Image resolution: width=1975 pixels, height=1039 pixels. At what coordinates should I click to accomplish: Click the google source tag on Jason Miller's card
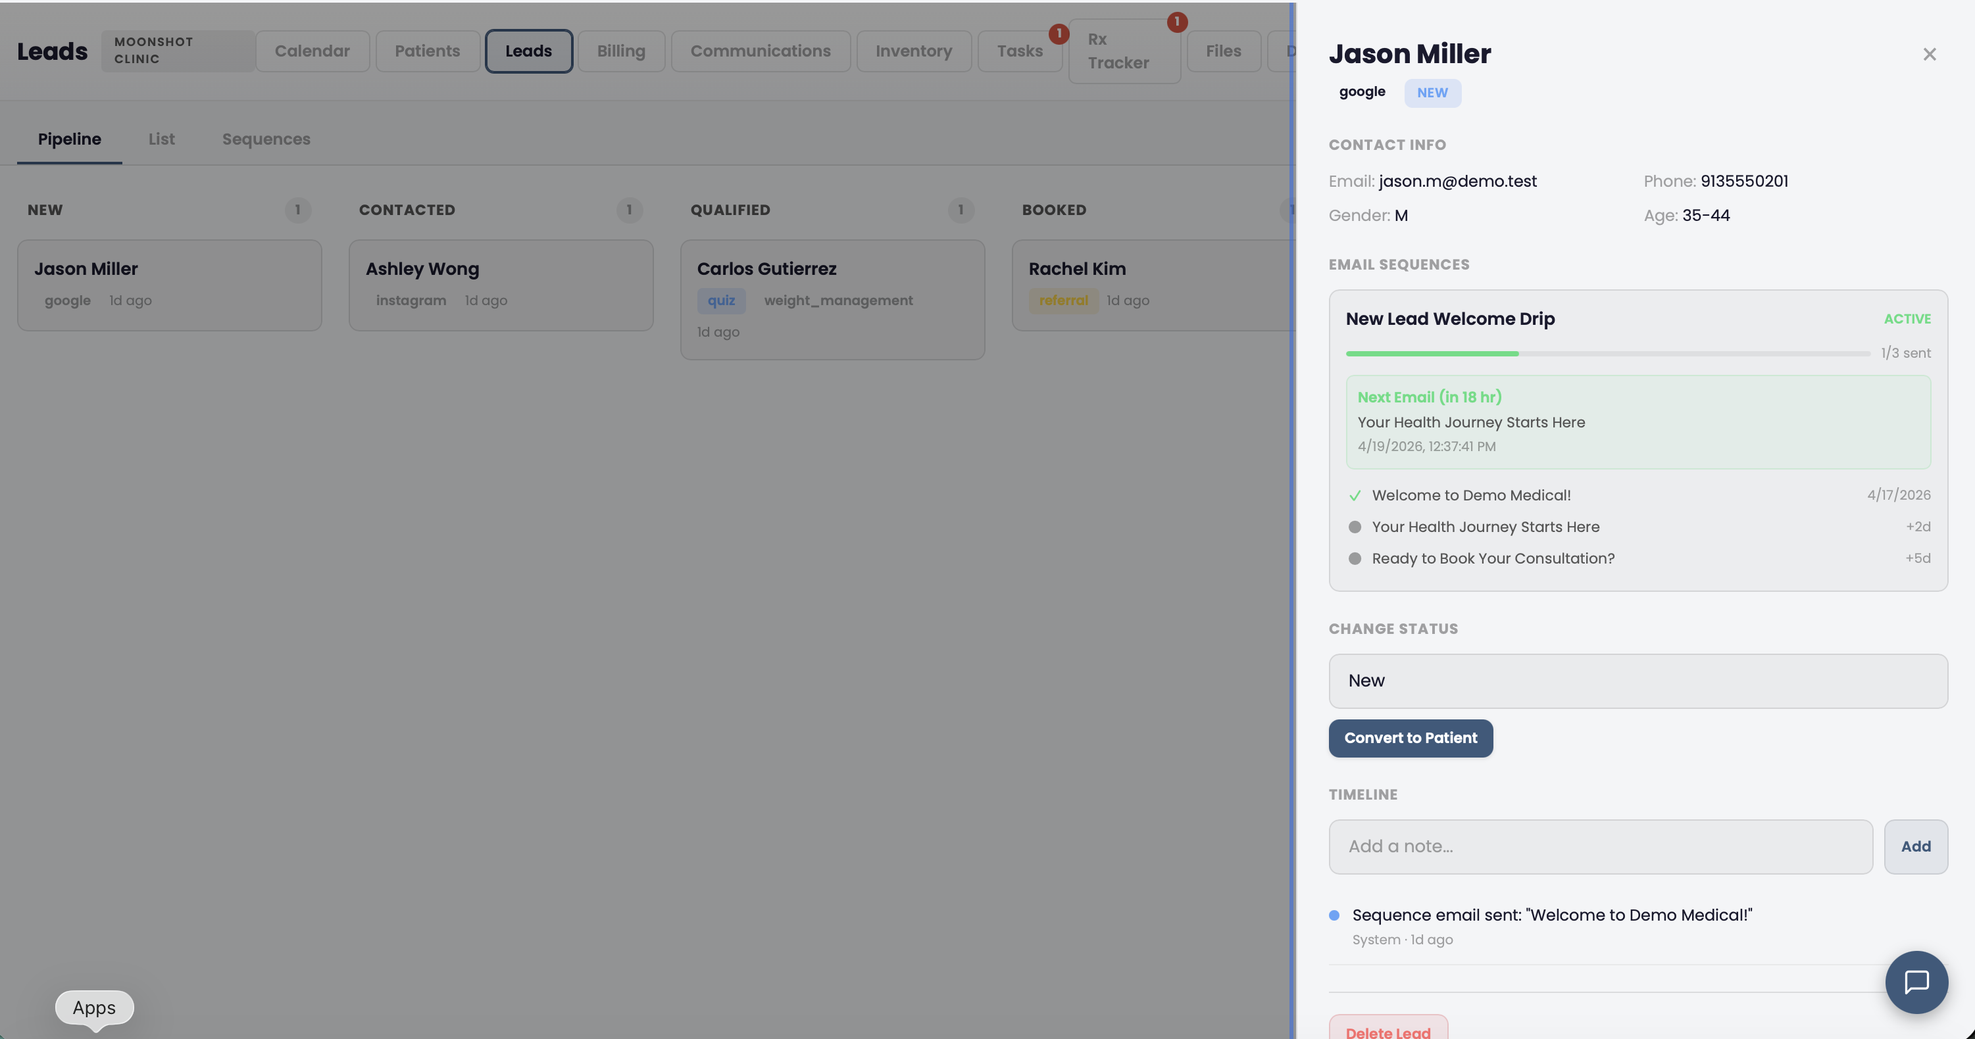66,301
